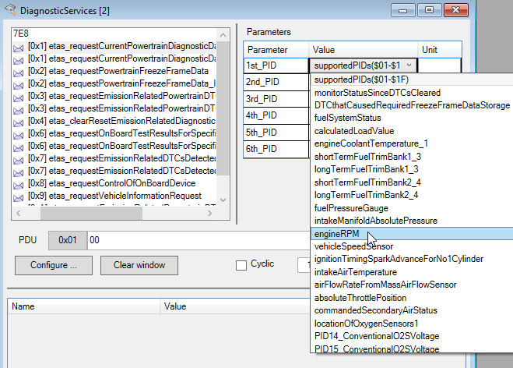Image resolution: width=513 pixels, height=368 pixels.
Task: Click the PDU data input field
Action: pos(195,242)
